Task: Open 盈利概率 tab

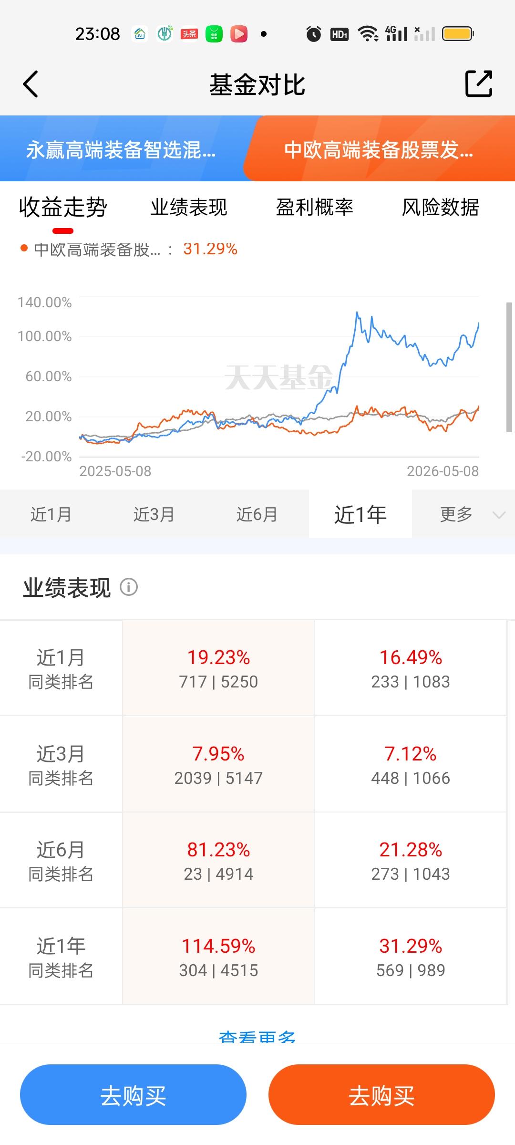Action: tap(315, 207)
